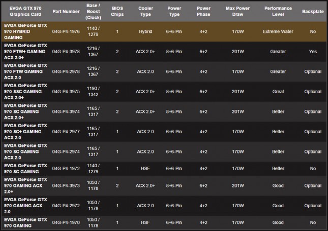Screen dimensions: 328x231
Task: Select part number 04G-P4-3974
Action: coord(66,111)
